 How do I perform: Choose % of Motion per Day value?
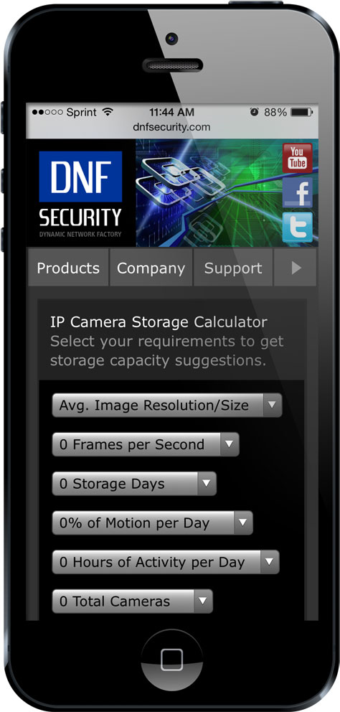coord(153,523)
